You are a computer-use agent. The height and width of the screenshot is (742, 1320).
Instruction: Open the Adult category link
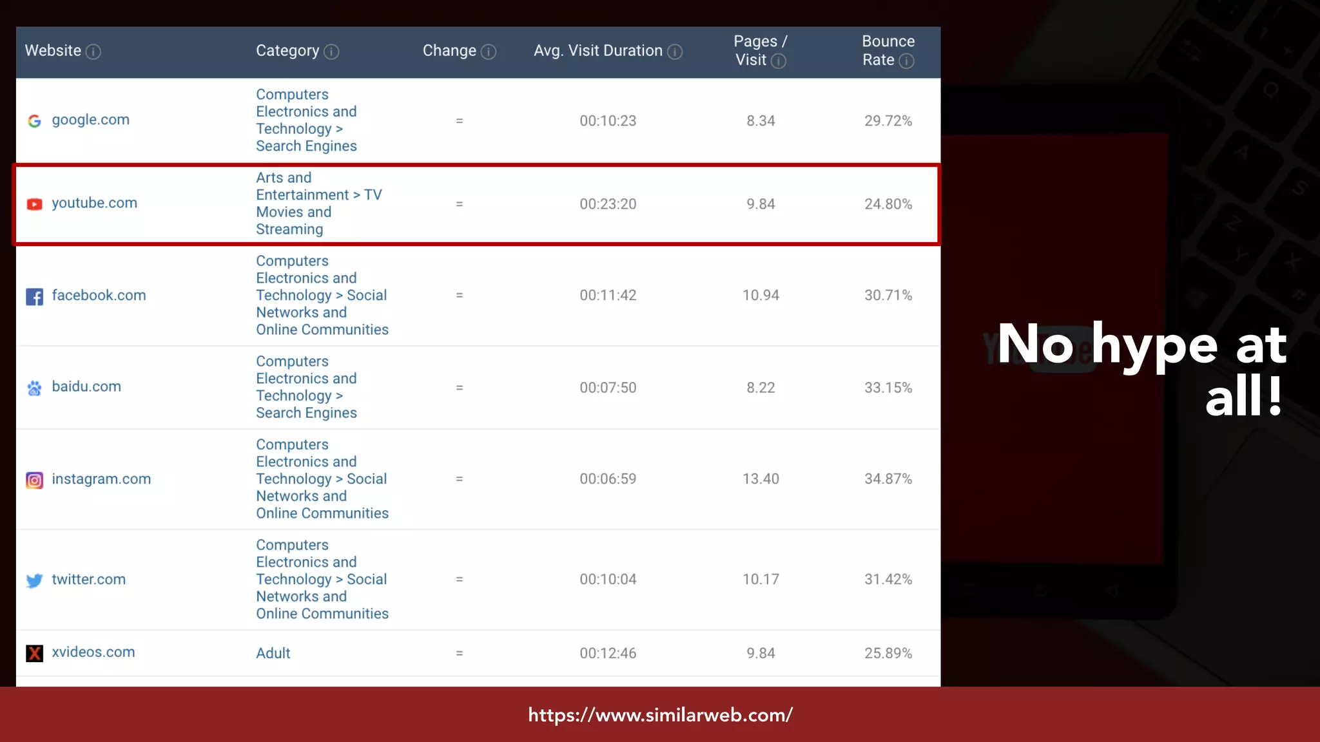pos(273,653)
